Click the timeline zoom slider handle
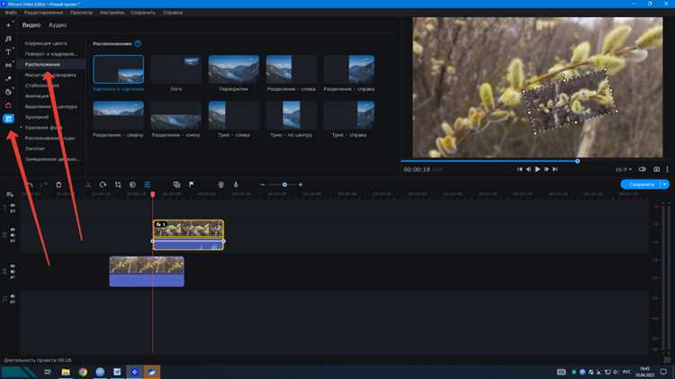Image resolution: width=675 pixels, height=379 pixels. (284, 185)
